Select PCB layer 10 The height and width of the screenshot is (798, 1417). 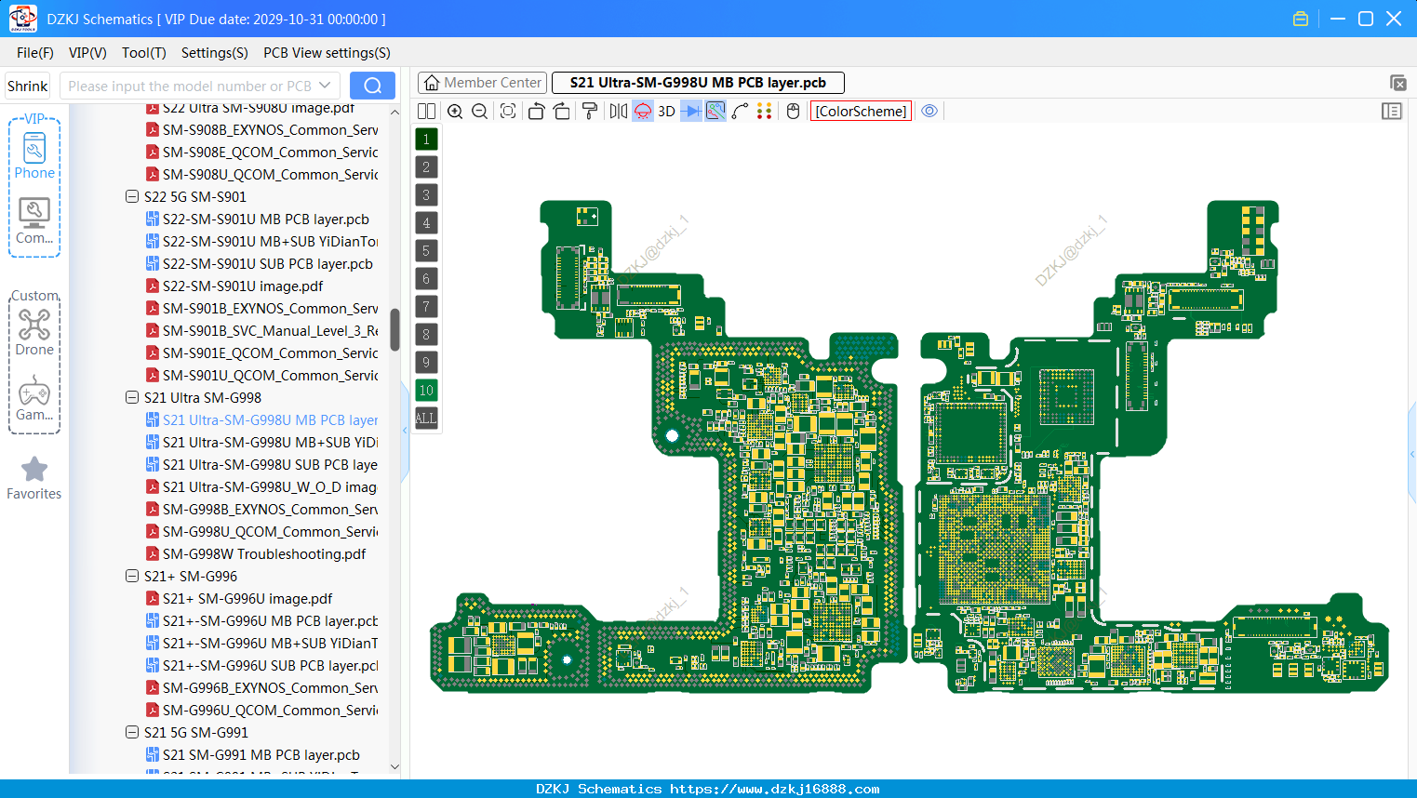tap(426, 391)
